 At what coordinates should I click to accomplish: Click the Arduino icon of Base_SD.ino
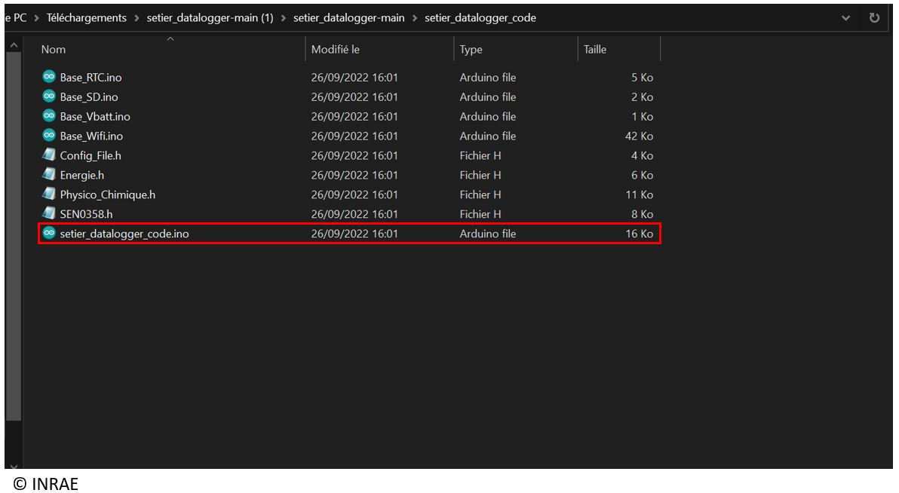pyautogui.click(x=49, y=97)
